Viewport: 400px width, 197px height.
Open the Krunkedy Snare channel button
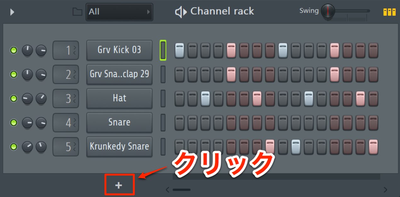tap(119, 146)
